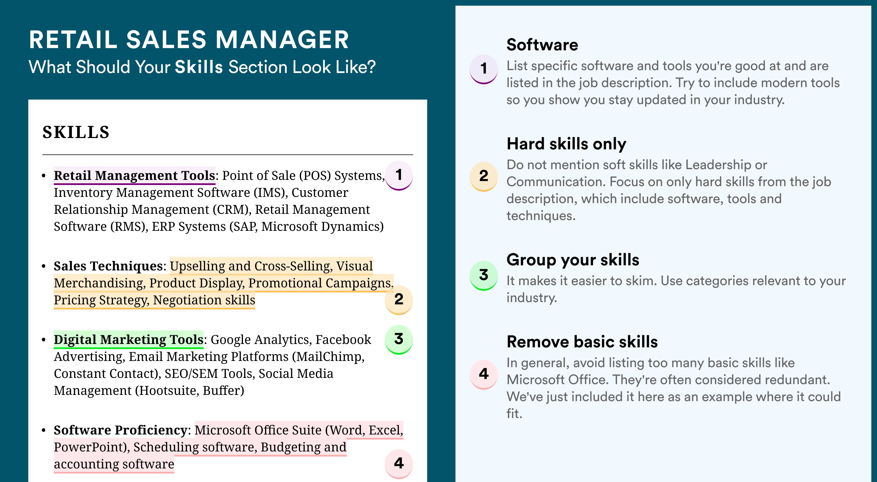Screen dimensions: 877x482
Task: Click the pink 4 badge next to accounting software
Action: pyautogui.click(x=399, y=464)
